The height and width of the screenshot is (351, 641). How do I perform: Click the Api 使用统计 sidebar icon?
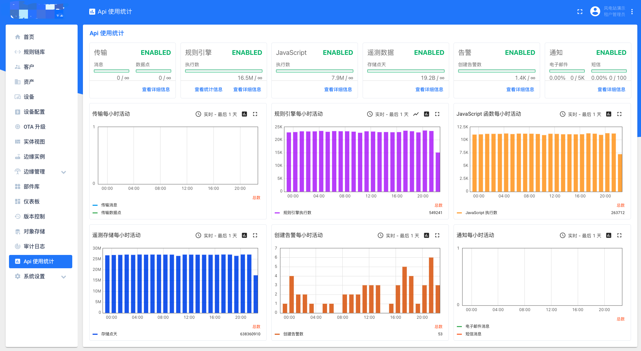[18, 261]
